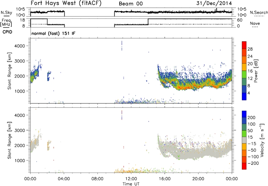Click the "N.Search" legend label

[x=259, y=12]
